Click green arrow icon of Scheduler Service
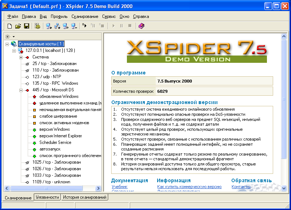The image size is (291, 210). point(35,143)
